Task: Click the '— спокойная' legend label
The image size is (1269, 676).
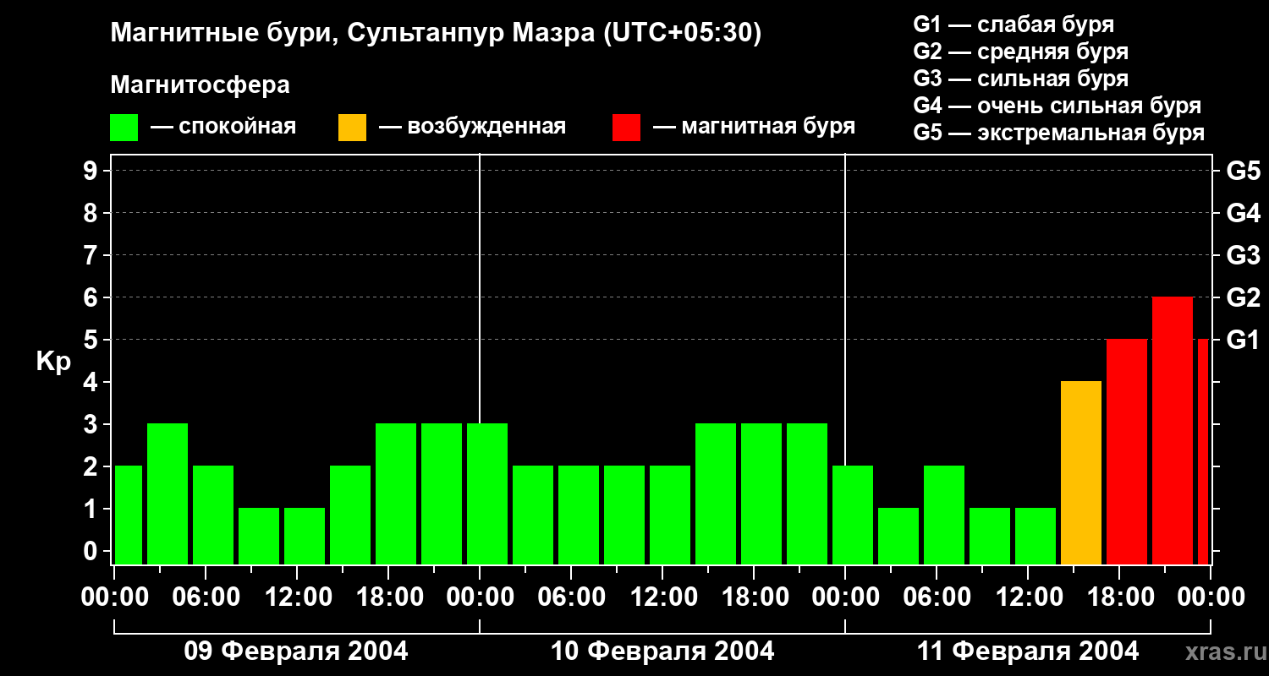Action: click(x=223, y=128)
